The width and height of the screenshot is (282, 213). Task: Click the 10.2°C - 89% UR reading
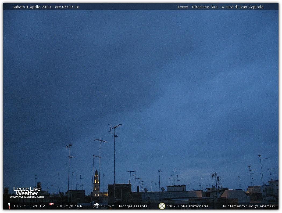tap(29, 206)
